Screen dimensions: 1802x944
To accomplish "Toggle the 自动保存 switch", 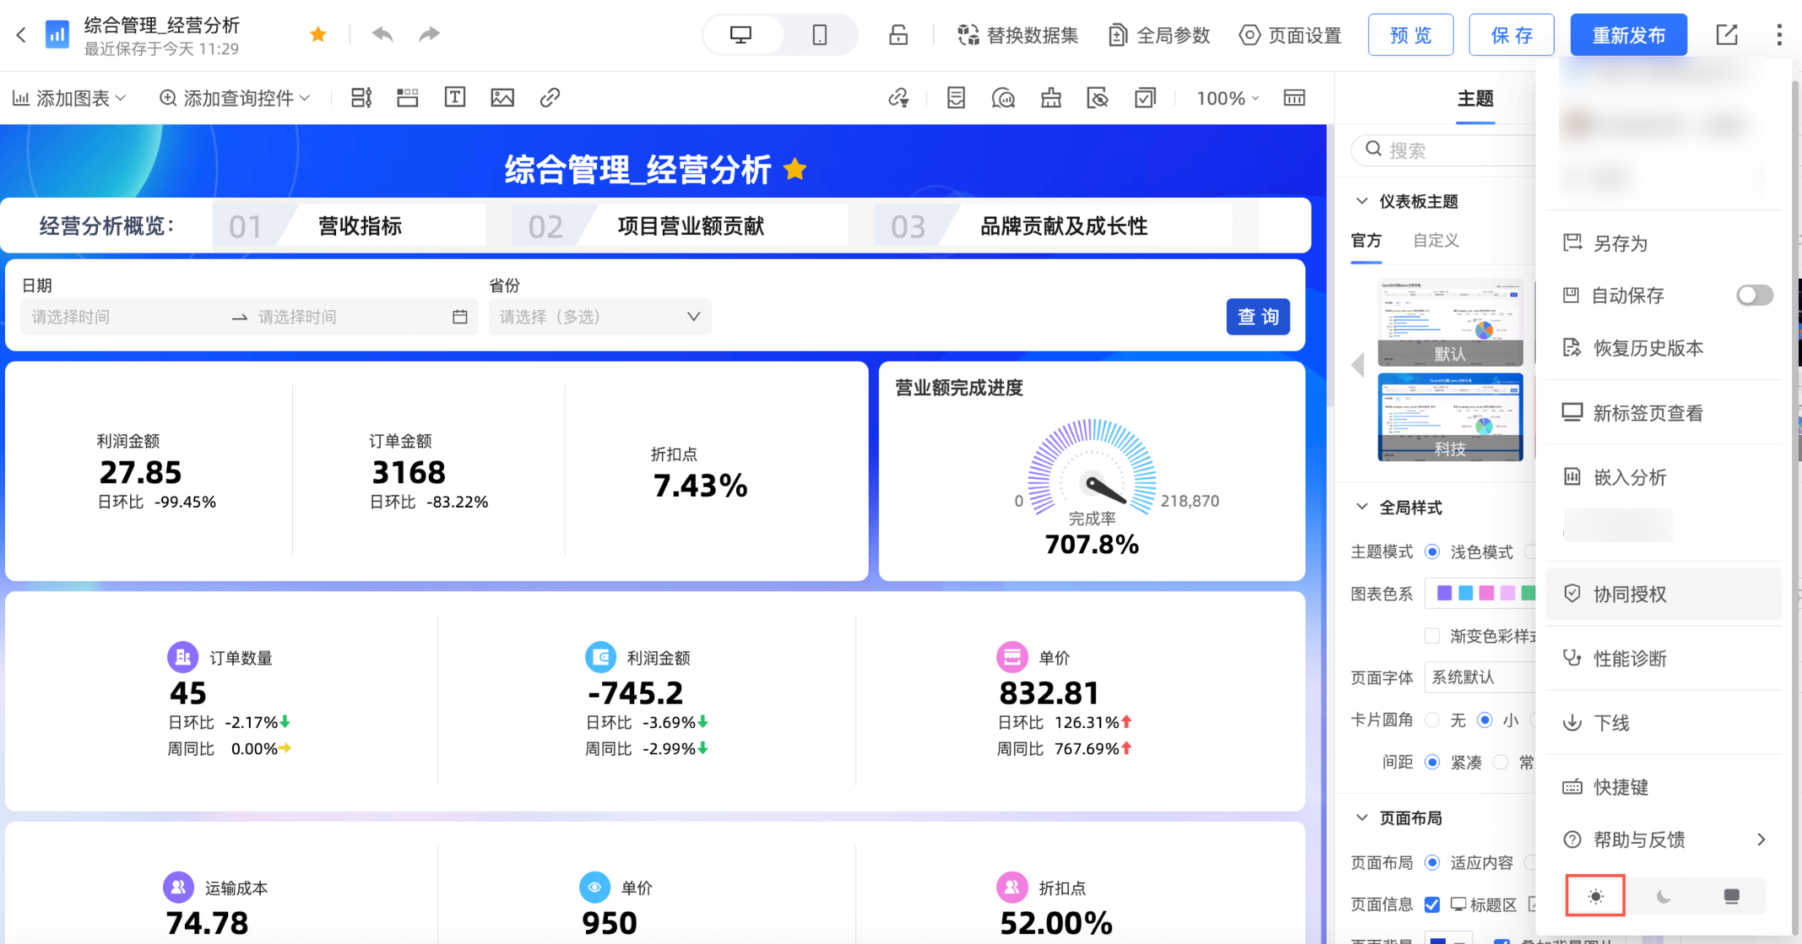I will pos(1754,296).
